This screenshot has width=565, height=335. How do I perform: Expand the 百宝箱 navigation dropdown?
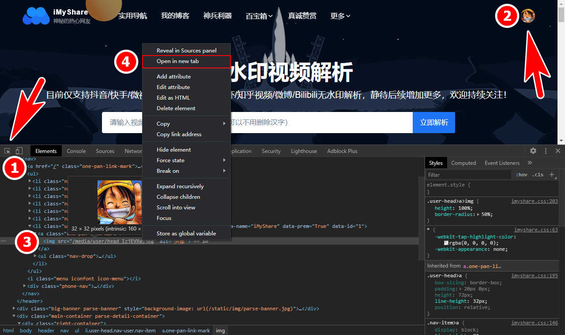click(x=259, y=16)
